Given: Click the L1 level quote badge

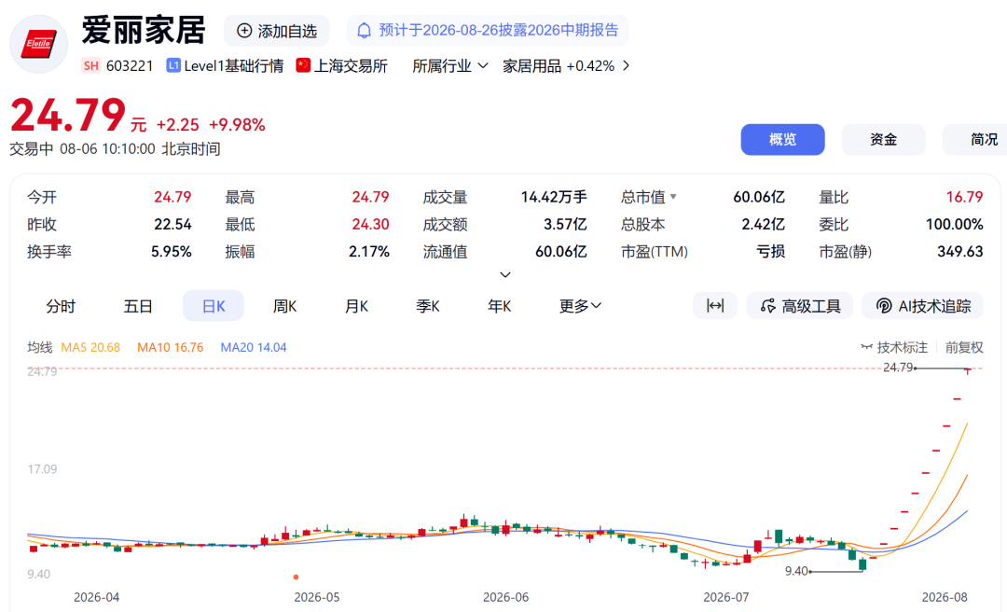Looking at the screenshot, I should click(173, 65).
